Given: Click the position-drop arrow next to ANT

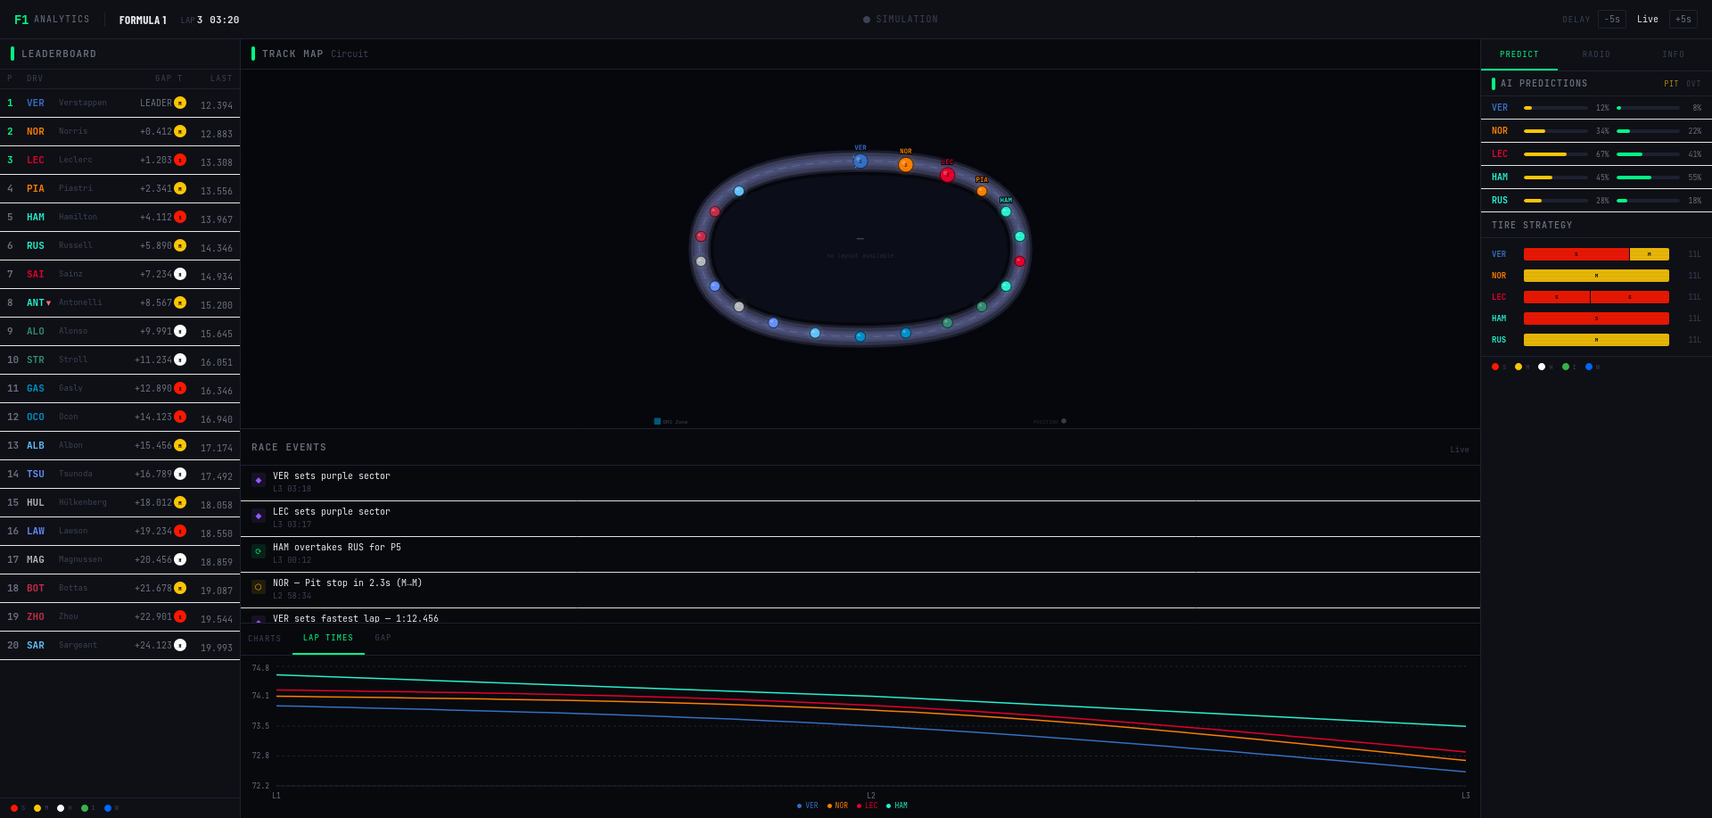Looking at the screenshot, I should [48, 303].
